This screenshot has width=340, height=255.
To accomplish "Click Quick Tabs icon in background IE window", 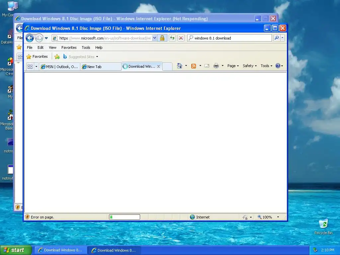I will pyautogui.click(x=20, y=57).
